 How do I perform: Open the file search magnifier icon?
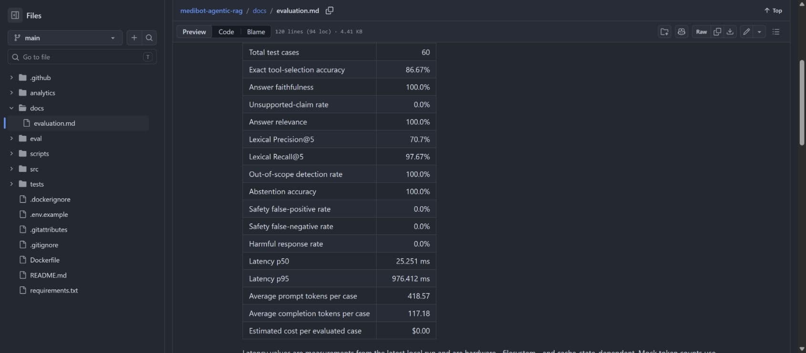(x=149, y=38)
